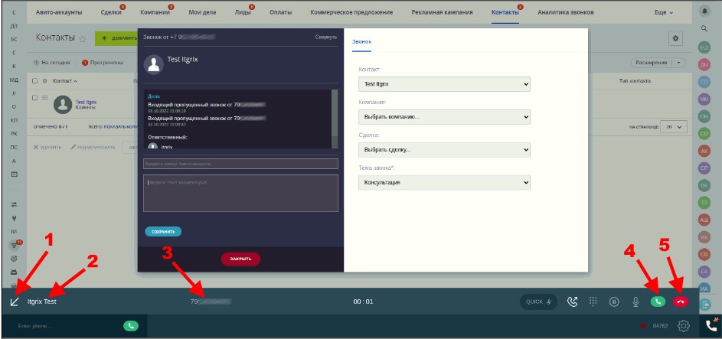Screen dimensions: 722x339
Task: Open the Лиды tab
Action: click(x=243, y=12)
